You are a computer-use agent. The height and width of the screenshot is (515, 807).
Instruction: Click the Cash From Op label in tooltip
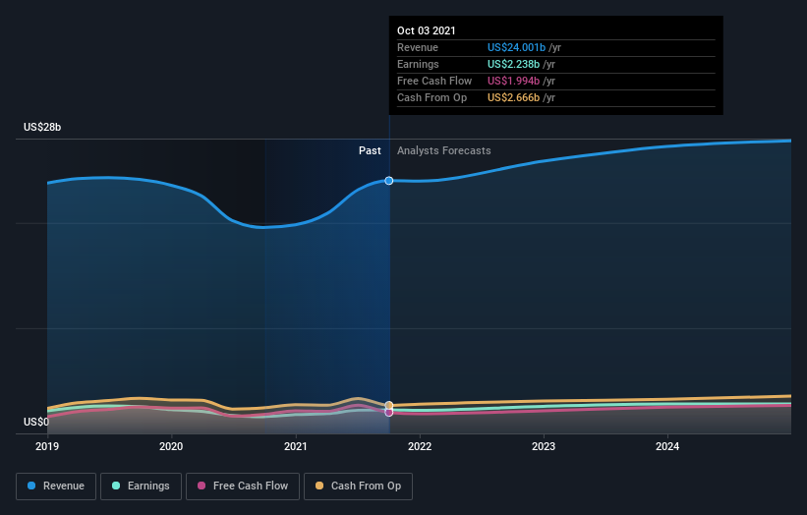(432, 97)
